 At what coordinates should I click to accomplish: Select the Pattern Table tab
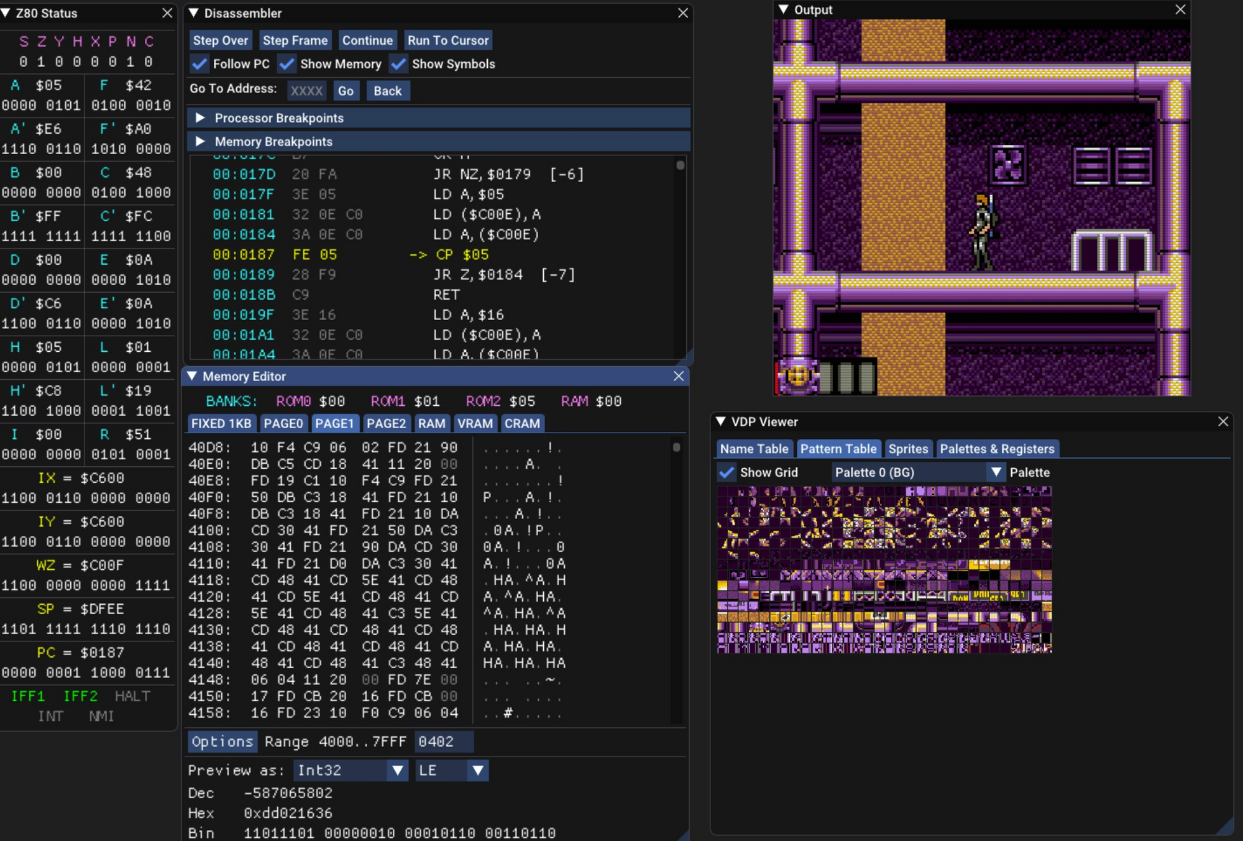pyautogui.click(x=838, y=449)
